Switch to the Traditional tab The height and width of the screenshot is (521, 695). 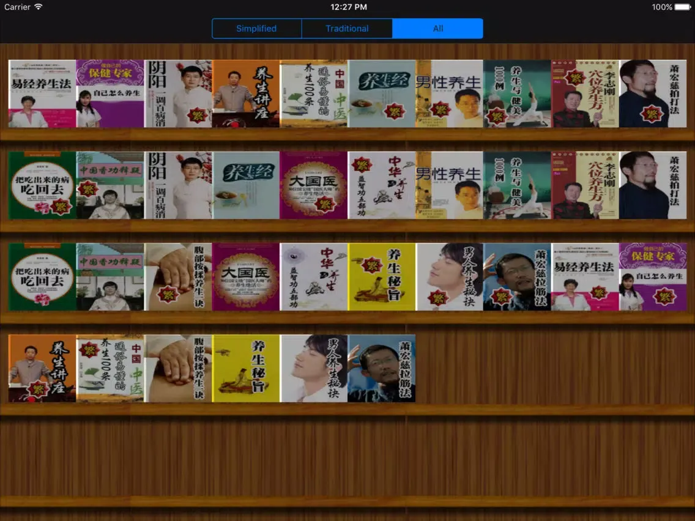coord(347,28)
